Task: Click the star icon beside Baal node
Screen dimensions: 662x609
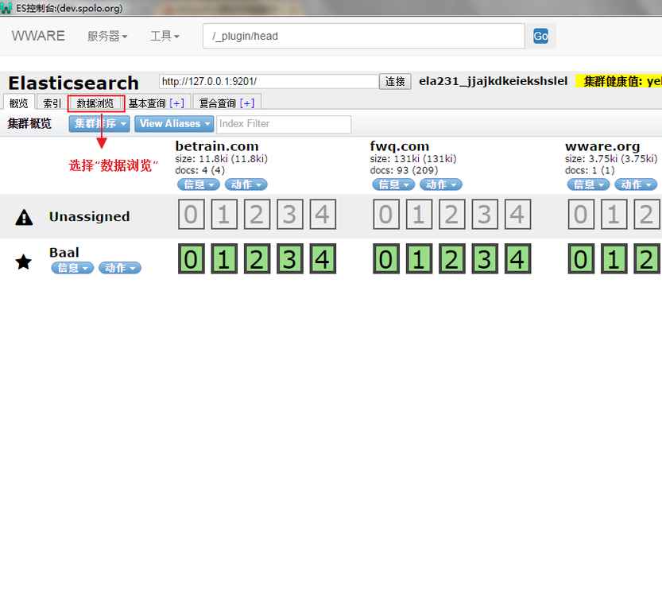Action: coord(24,262)
